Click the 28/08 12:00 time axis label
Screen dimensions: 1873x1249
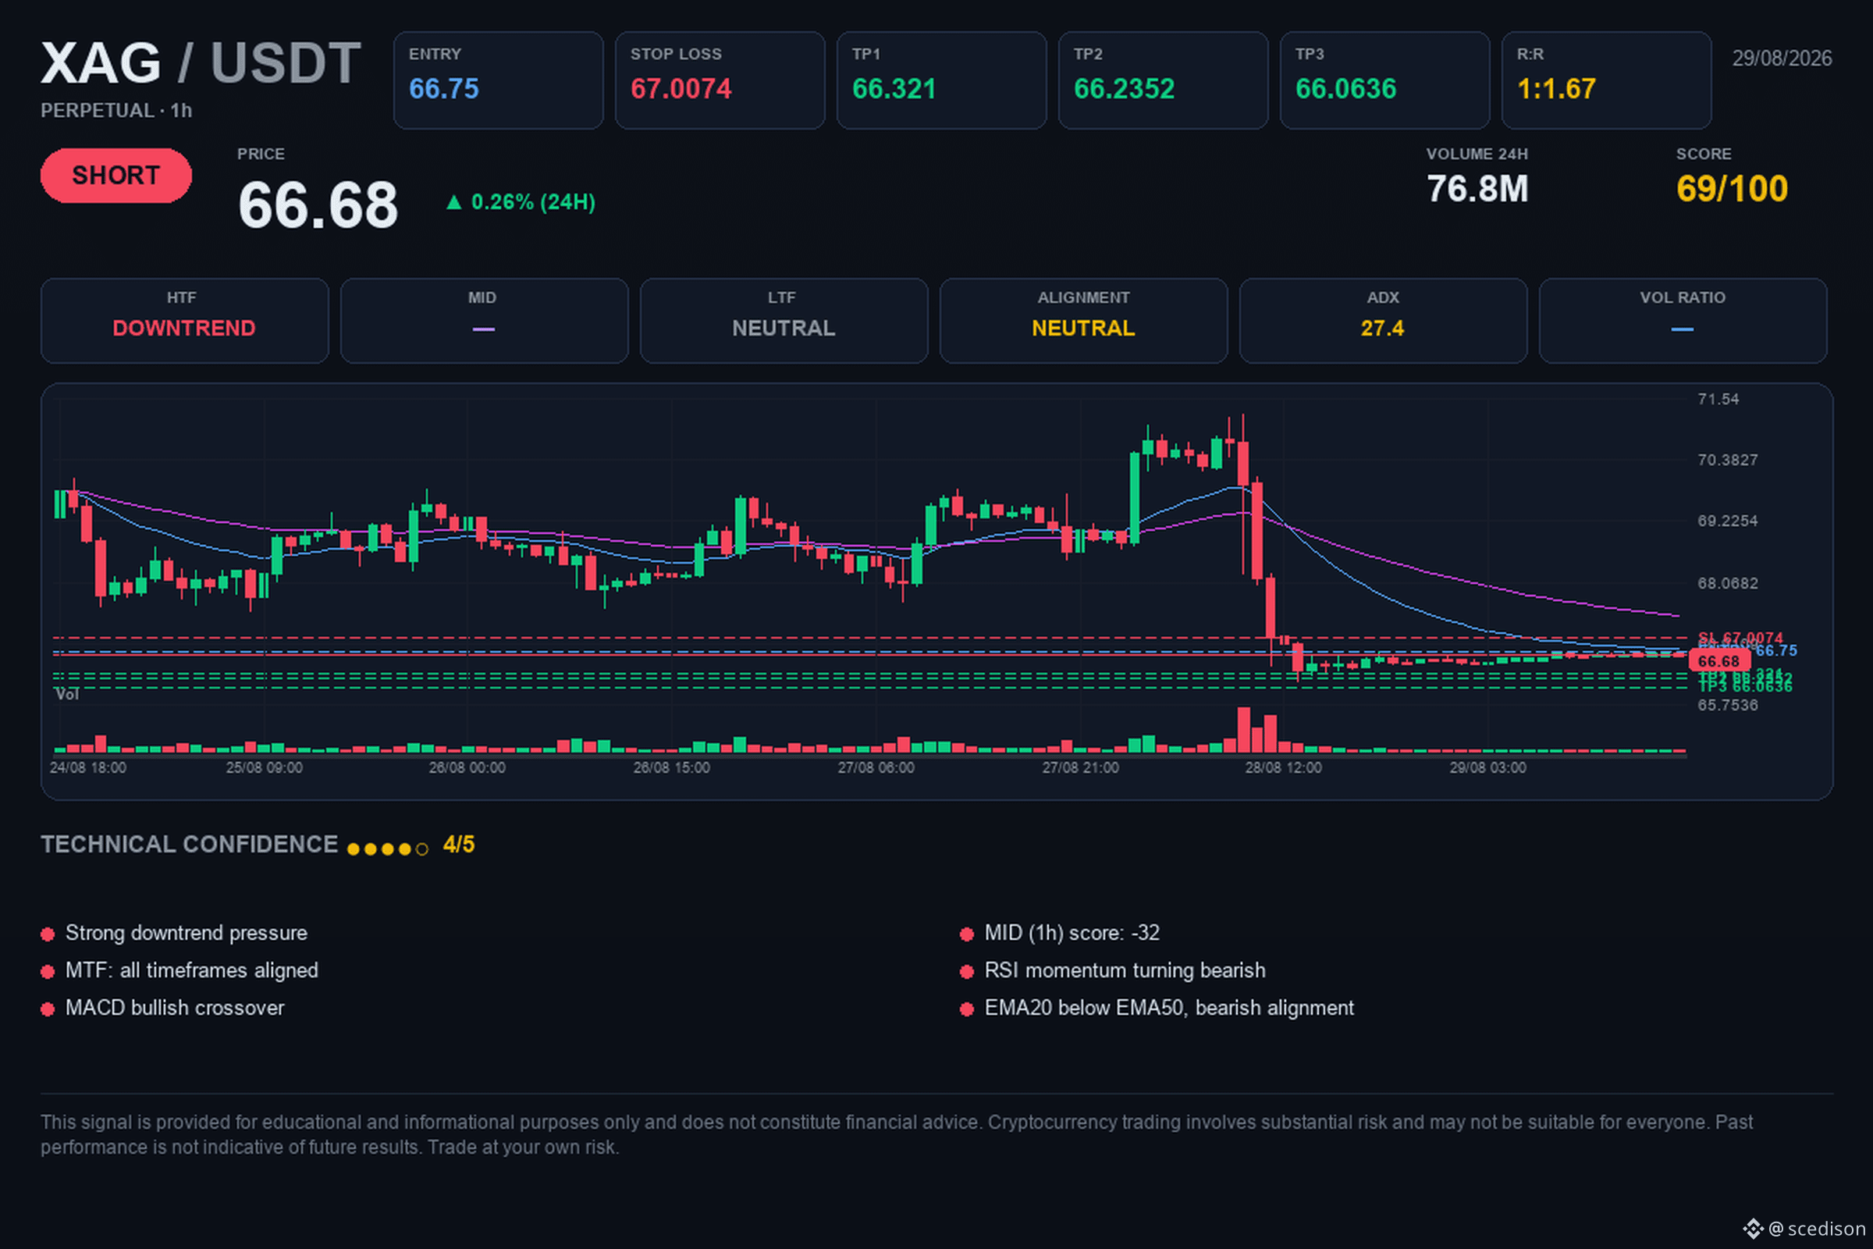click(1284, 768)
